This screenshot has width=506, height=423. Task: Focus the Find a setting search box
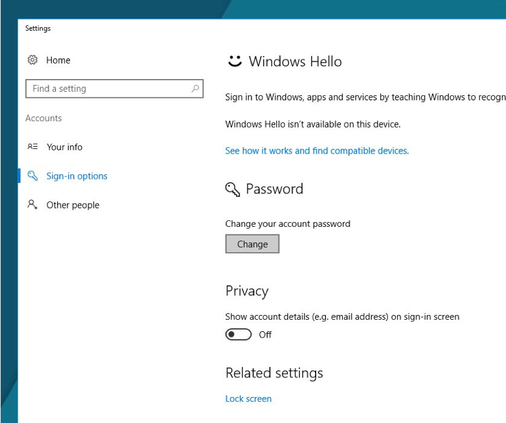click(x=114, y=88)
